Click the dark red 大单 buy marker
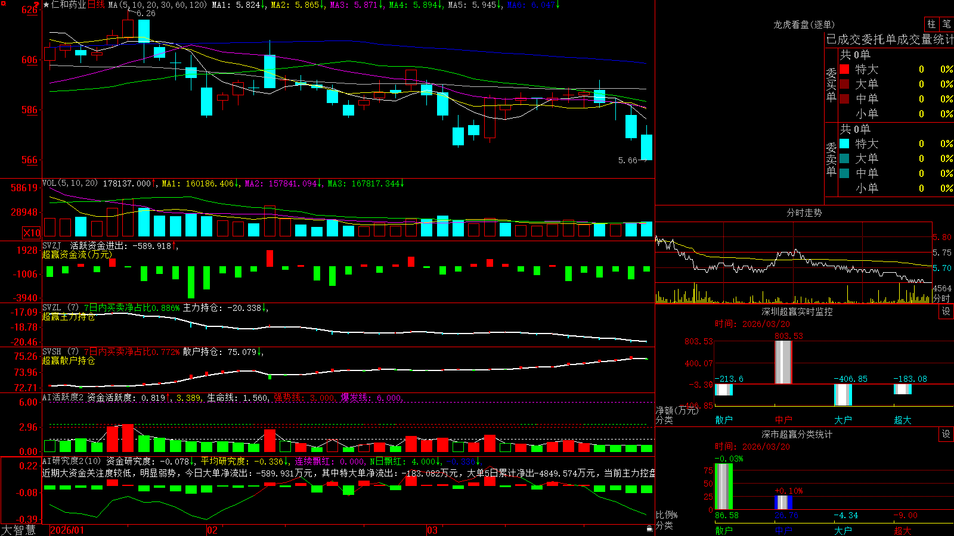954x536 pixels. [x=844, y=84]
